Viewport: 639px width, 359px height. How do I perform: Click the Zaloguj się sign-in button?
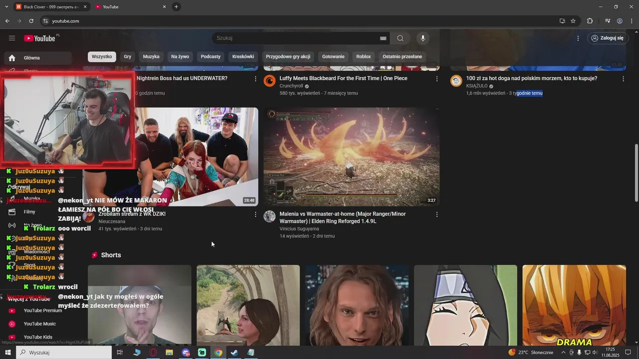608,38
